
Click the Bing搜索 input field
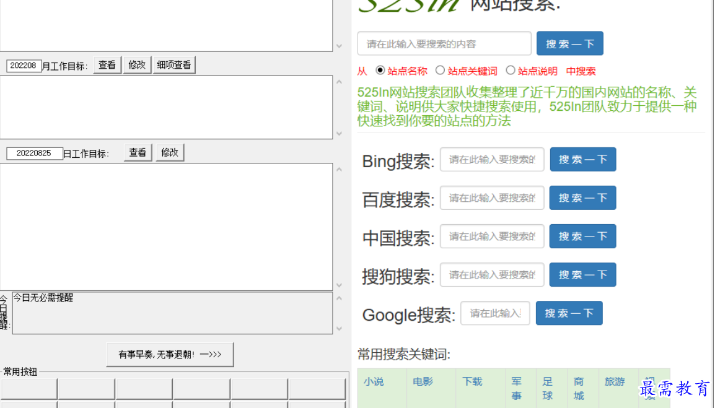(x=492, y=159)
